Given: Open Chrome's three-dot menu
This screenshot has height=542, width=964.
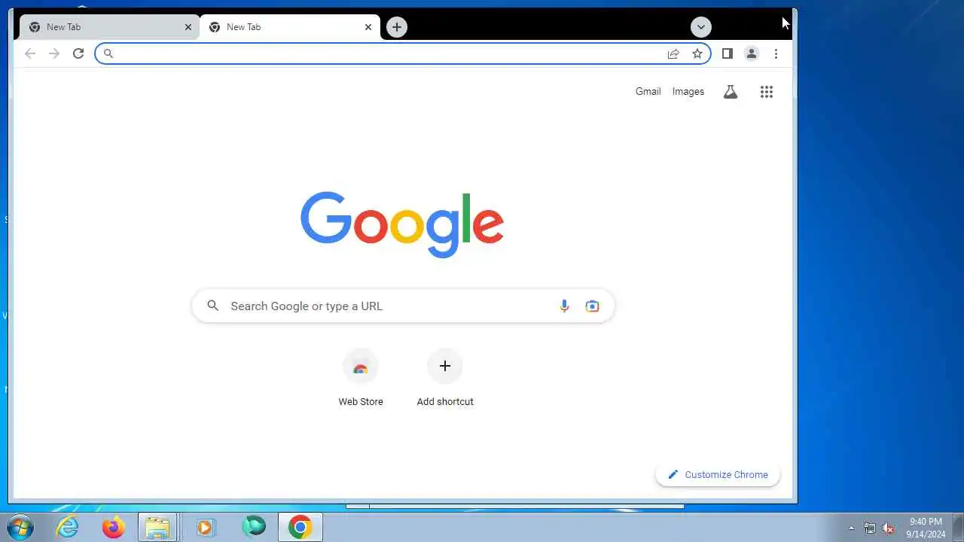Looking at the screenshot, I should click(776, 53).
